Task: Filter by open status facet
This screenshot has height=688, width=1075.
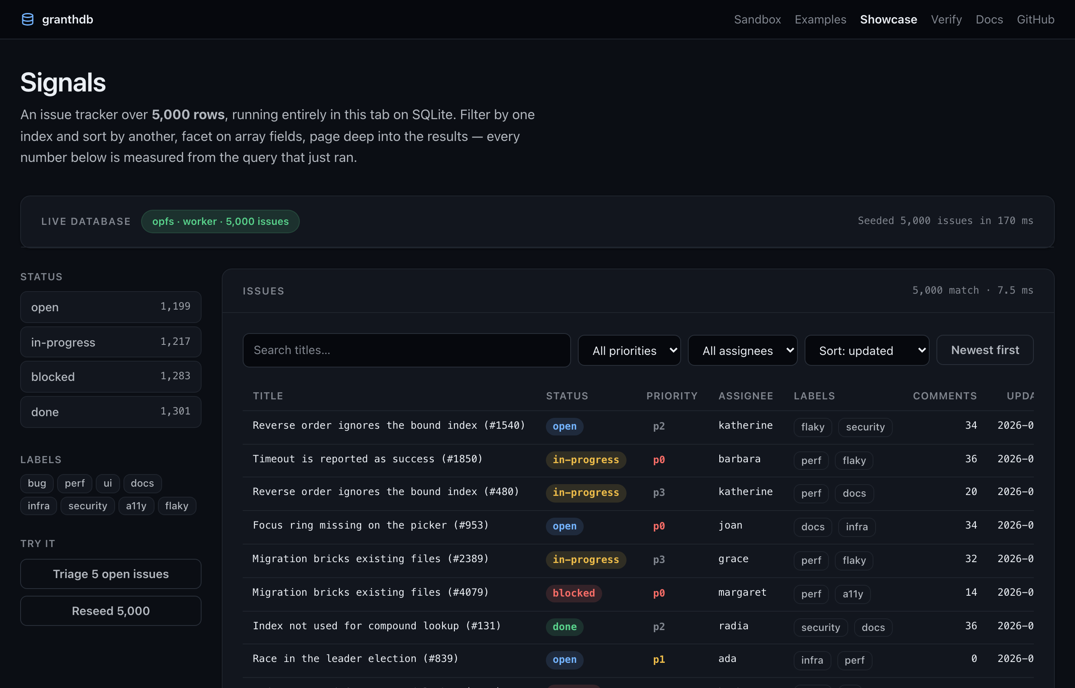Action: pyautogui.click(x=110, y=307)
